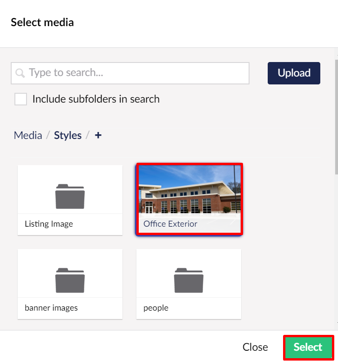Click the 'banner images' folder label
The width and height of the screenshot is (338, 361).
coord(51,308)
